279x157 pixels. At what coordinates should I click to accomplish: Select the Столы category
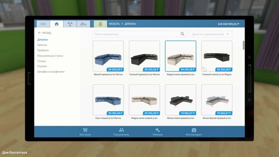42,61
